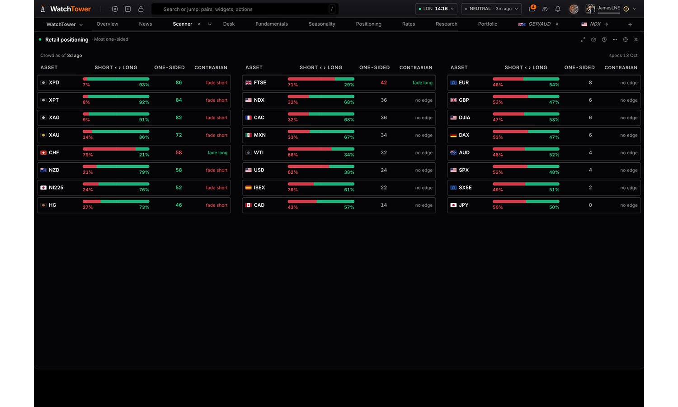
Task: Take a snapshot with the camera icon
Action: (x=593, y=40)
